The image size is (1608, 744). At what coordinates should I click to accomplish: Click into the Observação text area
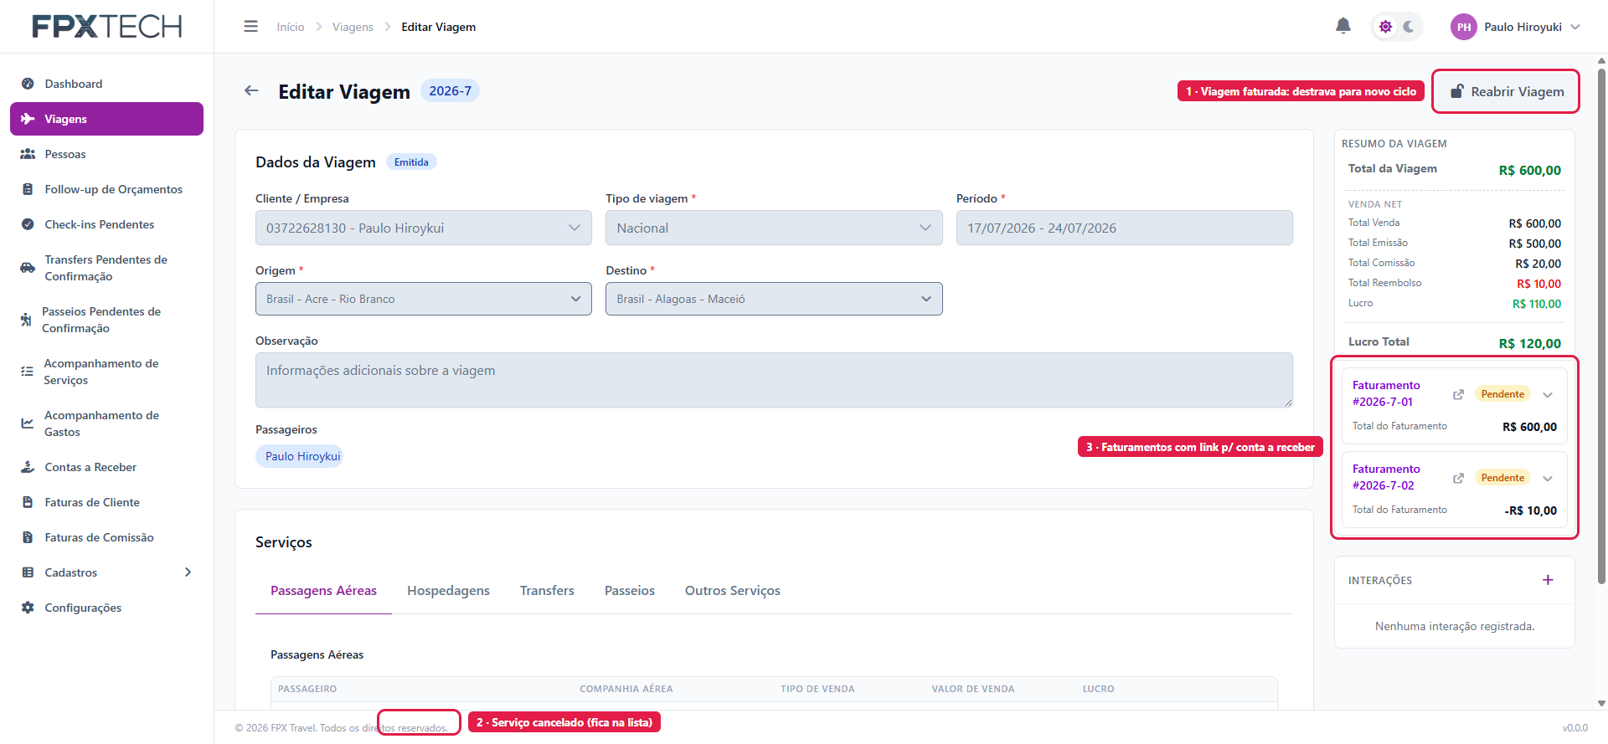774,380
